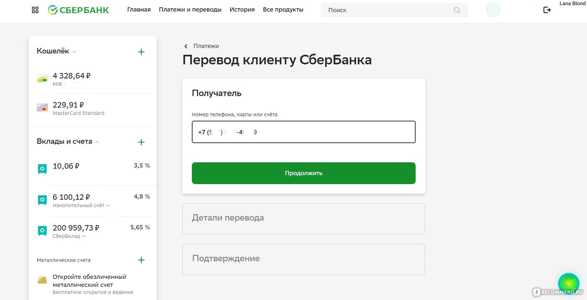Click Бесплатное открытие и ведение text
Screen dimensions: 587x300
[x=93, y=292]
